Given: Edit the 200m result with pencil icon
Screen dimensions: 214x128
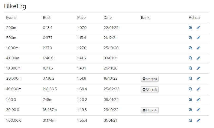Looking at the screenshot, I should coord(198,28).
